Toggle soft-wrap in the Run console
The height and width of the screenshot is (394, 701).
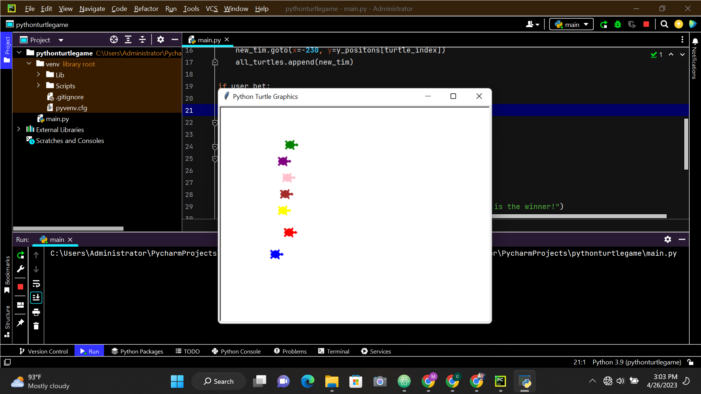(x=36, y=284)
